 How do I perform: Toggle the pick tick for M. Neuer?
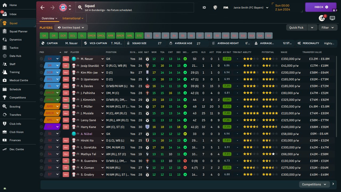click(41, 59)
